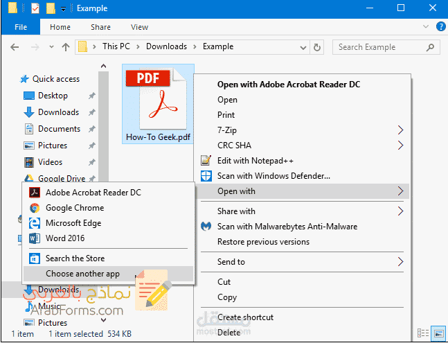448x343 pixels.
Task: Switch to details view layout icon
Action: point(423,333)
